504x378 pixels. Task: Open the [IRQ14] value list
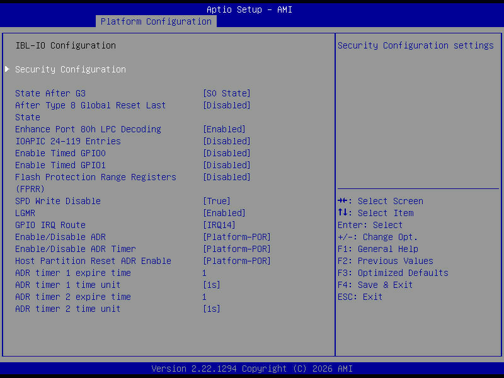(x=219, y=225)
